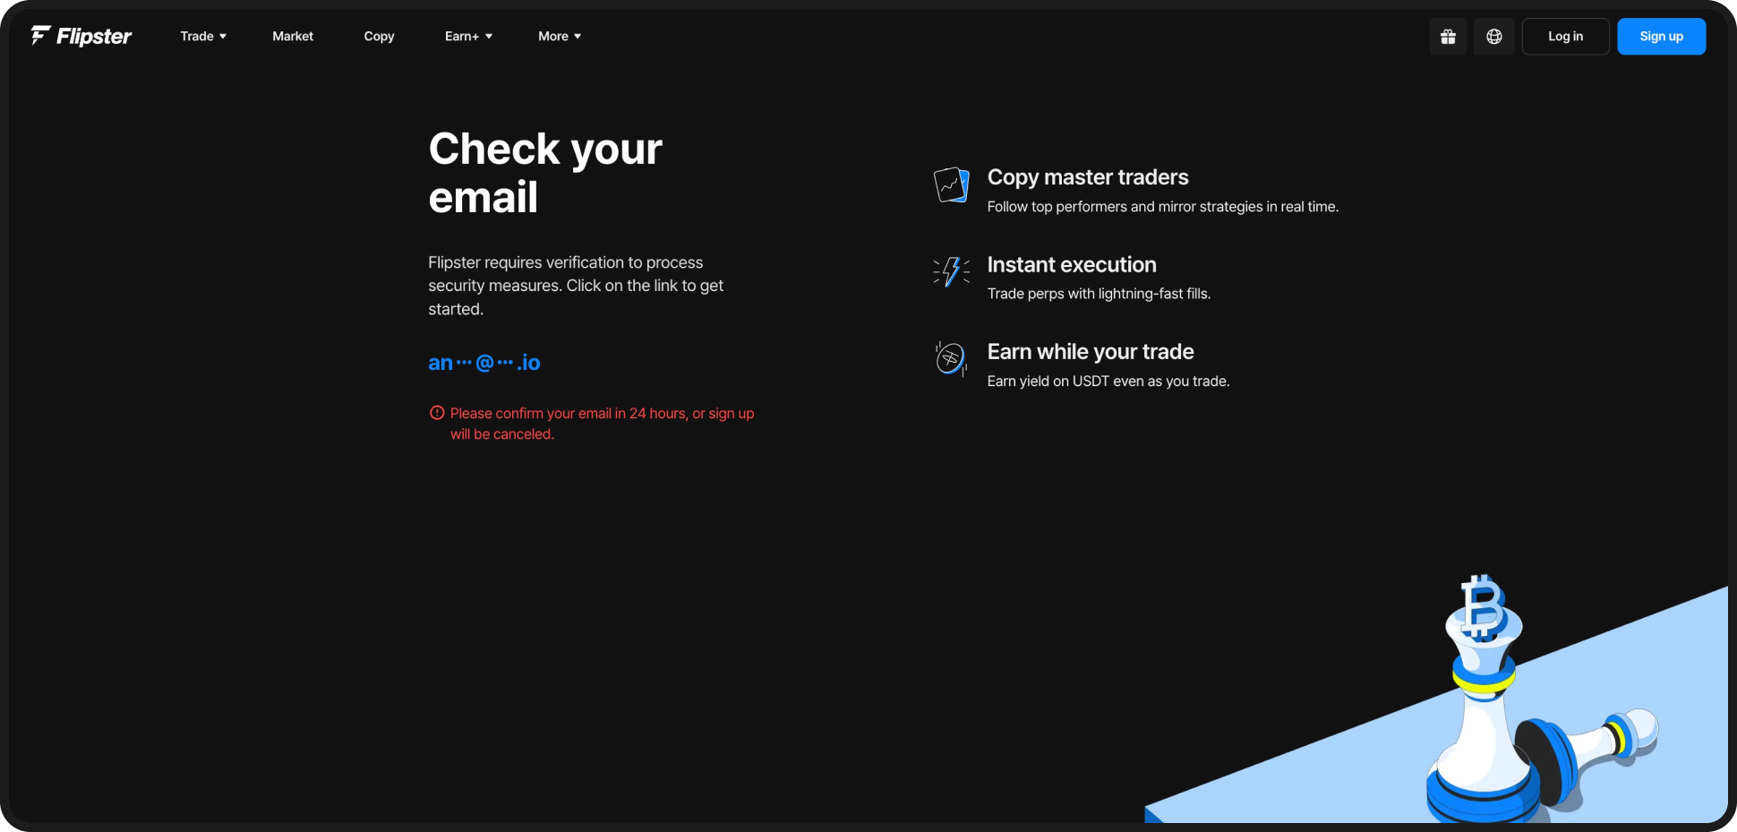Click the Check your email heading
Screen dimensions: 1737x832
tap(545, 173)
